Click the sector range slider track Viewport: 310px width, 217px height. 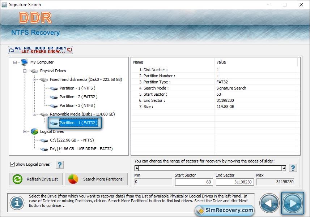coord(211,168)
